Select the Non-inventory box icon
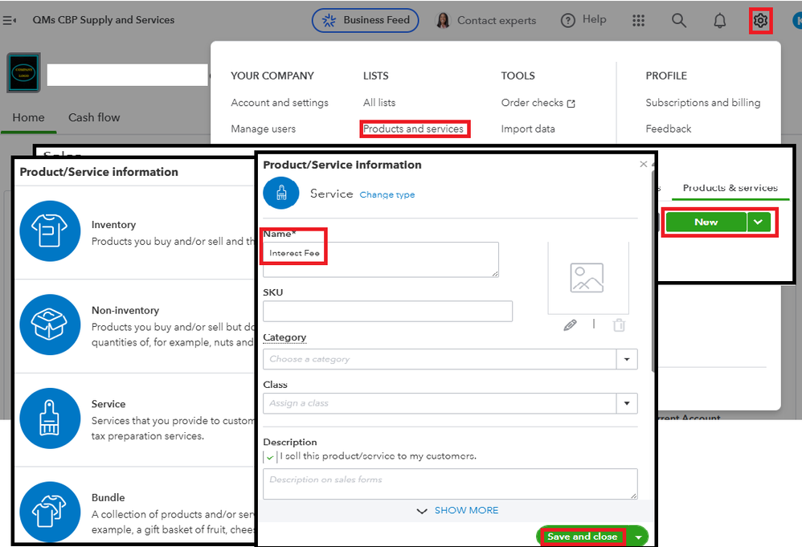This screenshot has width=802, height=547. pyautogui.click(x=50, y=325)
